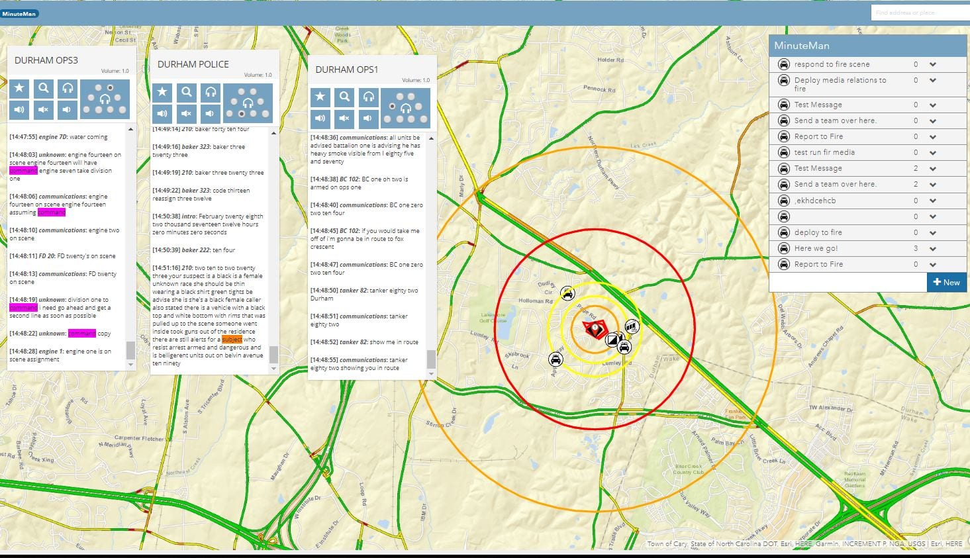Click the New button in MinuteMan panel
The width and height of the screenshot is (970, 558).
coord(946,282)
